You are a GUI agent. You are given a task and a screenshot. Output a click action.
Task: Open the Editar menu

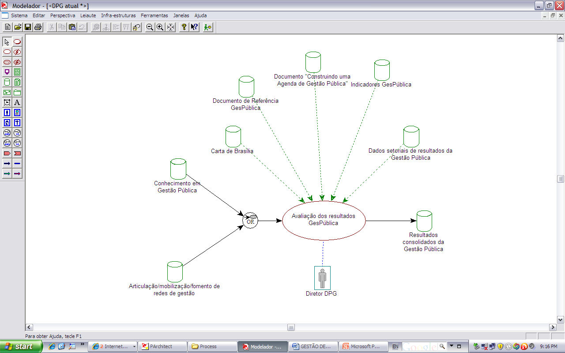pos(39,15)
